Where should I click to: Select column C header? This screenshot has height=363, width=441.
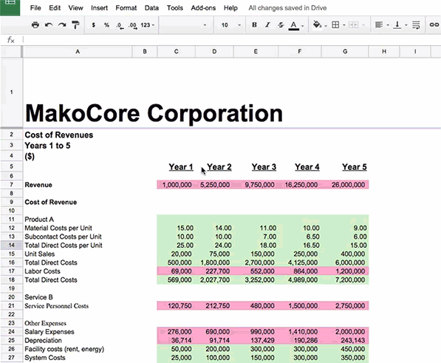176,52
